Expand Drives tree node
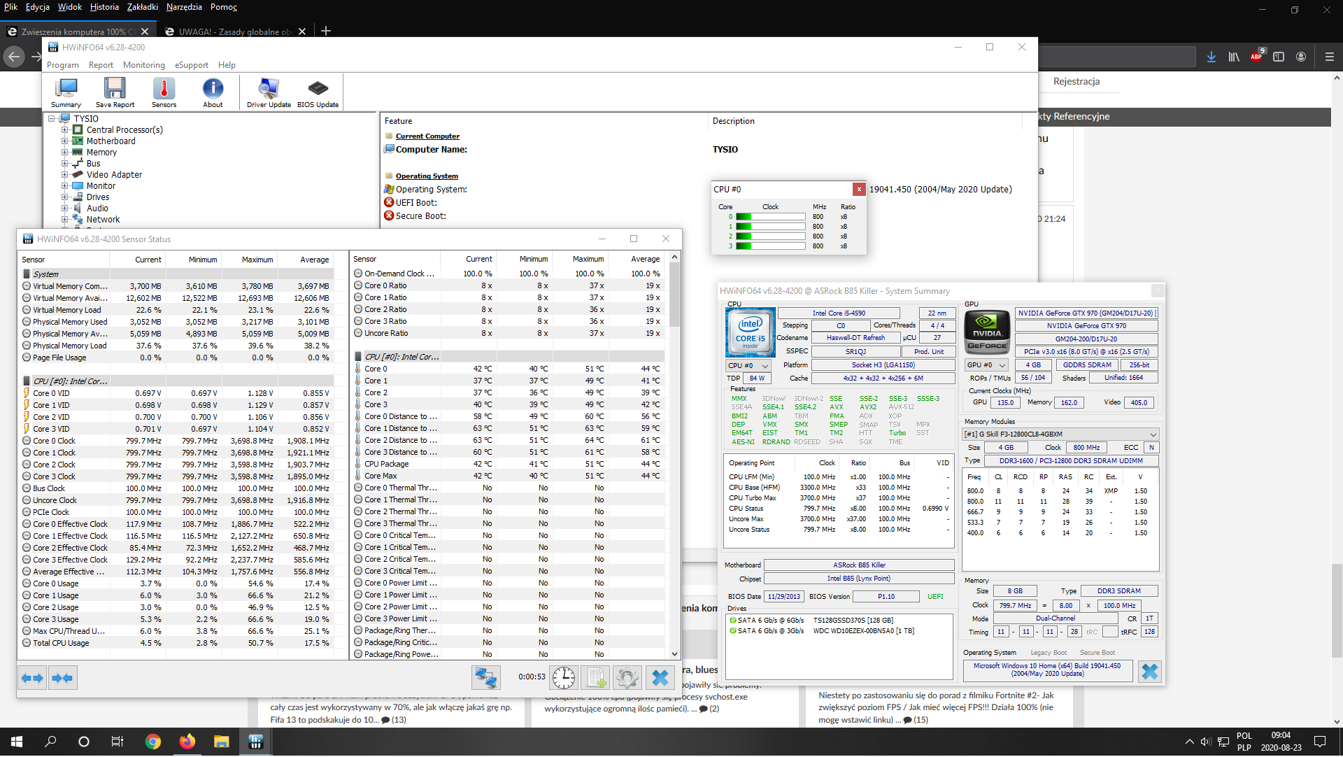 (64, 197)
